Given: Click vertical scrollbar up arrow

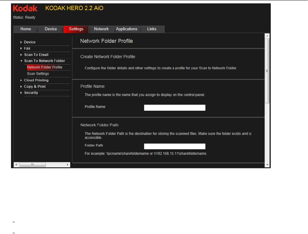Looking at the screenshot, I should click(267, 36).
